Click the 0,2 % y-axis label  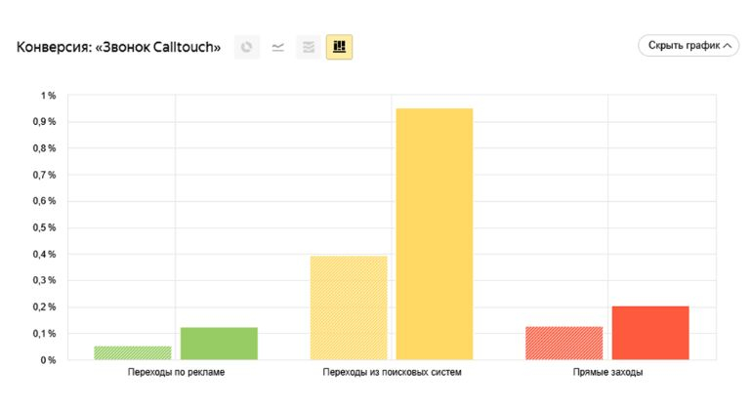(45, 307)
